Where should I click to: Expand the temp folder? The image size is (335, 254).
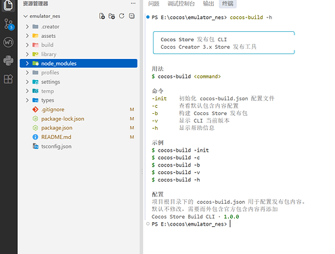pos(27,91)
